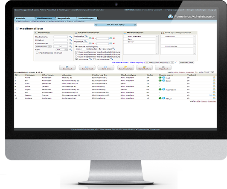
Task: Click the magnifier icon beside Fritekst field
Action: pyautogui.click(x=70, y=40)
